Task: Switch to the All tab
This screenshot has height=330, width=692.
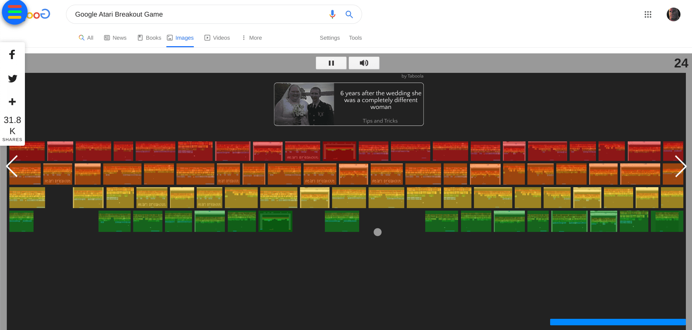Action: [x=86, y=38]
